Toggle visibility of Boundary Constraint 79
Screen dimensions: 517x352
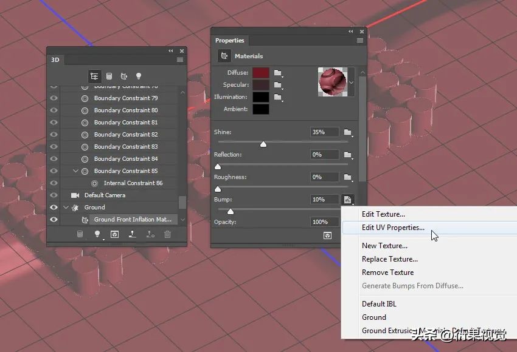(x=54, y=98)
